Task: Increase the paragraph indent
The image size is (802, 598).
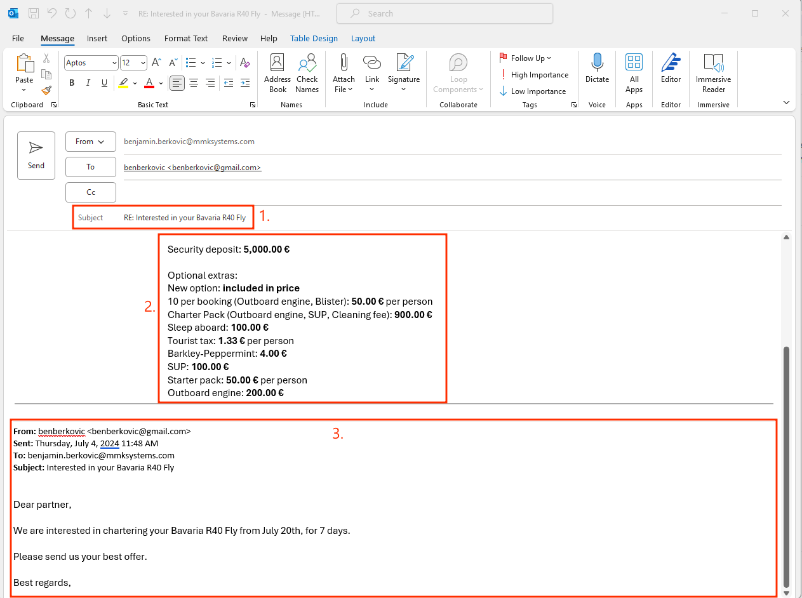Action: (244, 83)
